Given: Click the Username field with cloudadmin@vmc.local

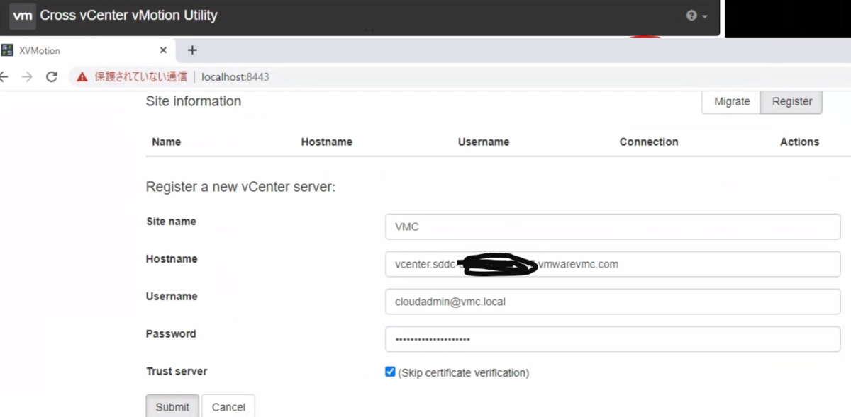Looking at the screenshot, I should coord(613,302).
